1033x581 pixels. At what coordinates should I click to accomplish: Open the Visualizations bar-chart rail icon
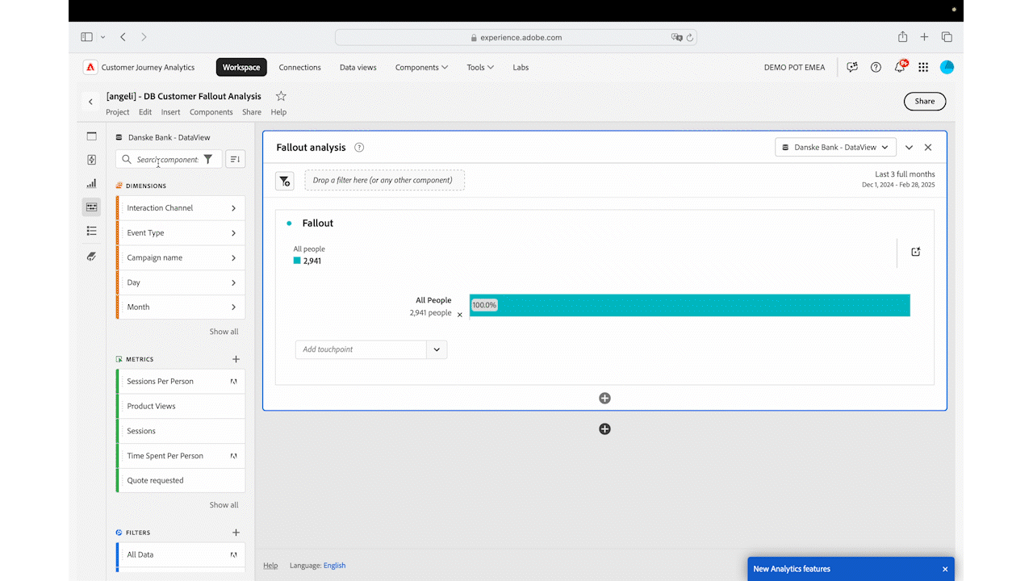91,183
